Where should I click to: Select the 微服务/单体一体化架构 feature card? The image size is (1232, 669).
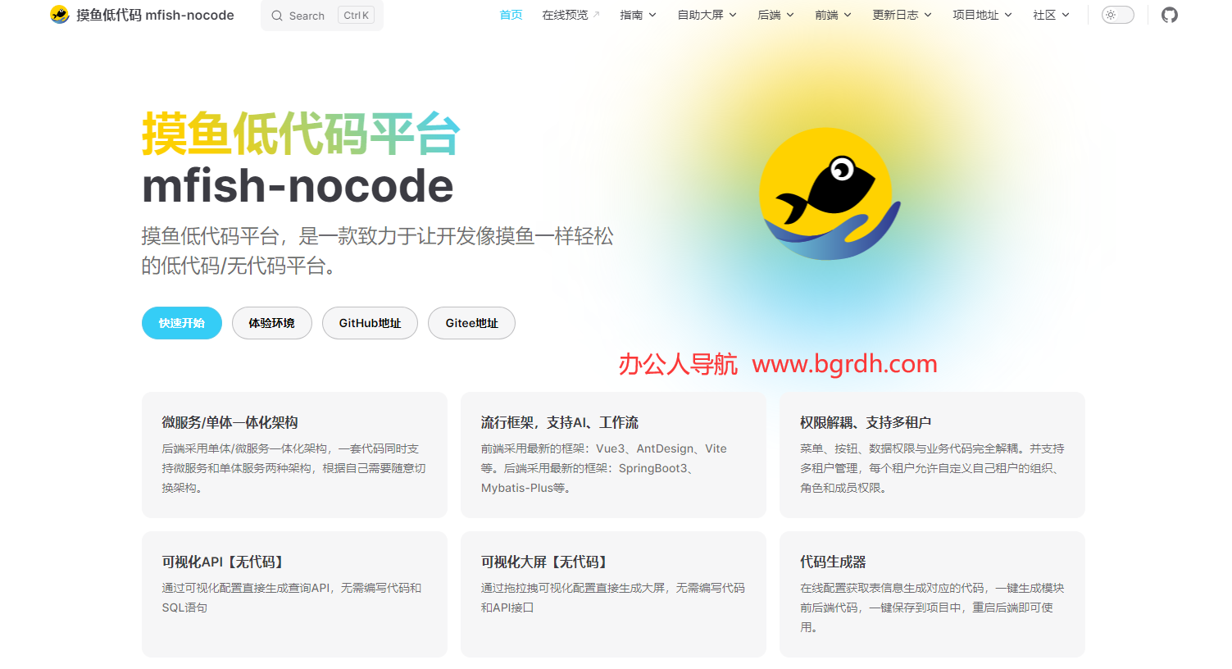point(294,455)
